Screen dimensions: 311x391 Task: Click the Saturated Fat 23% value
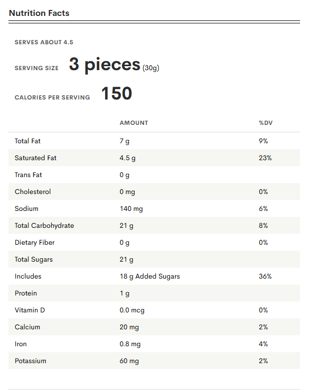(265, 158)
